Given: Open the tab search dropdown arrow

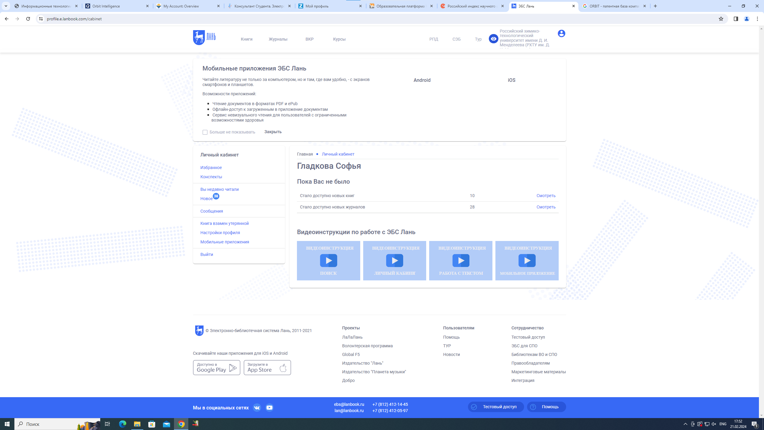Looking at the screenshot, I should pos(6,6).
